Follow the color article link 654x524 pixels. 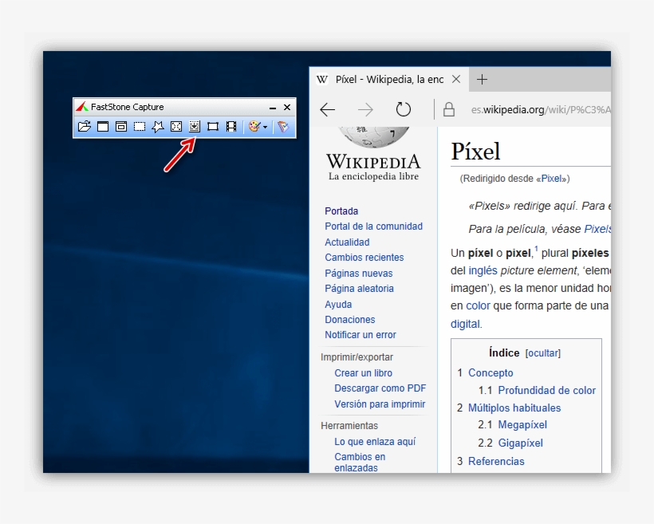[x=478, y=305]
